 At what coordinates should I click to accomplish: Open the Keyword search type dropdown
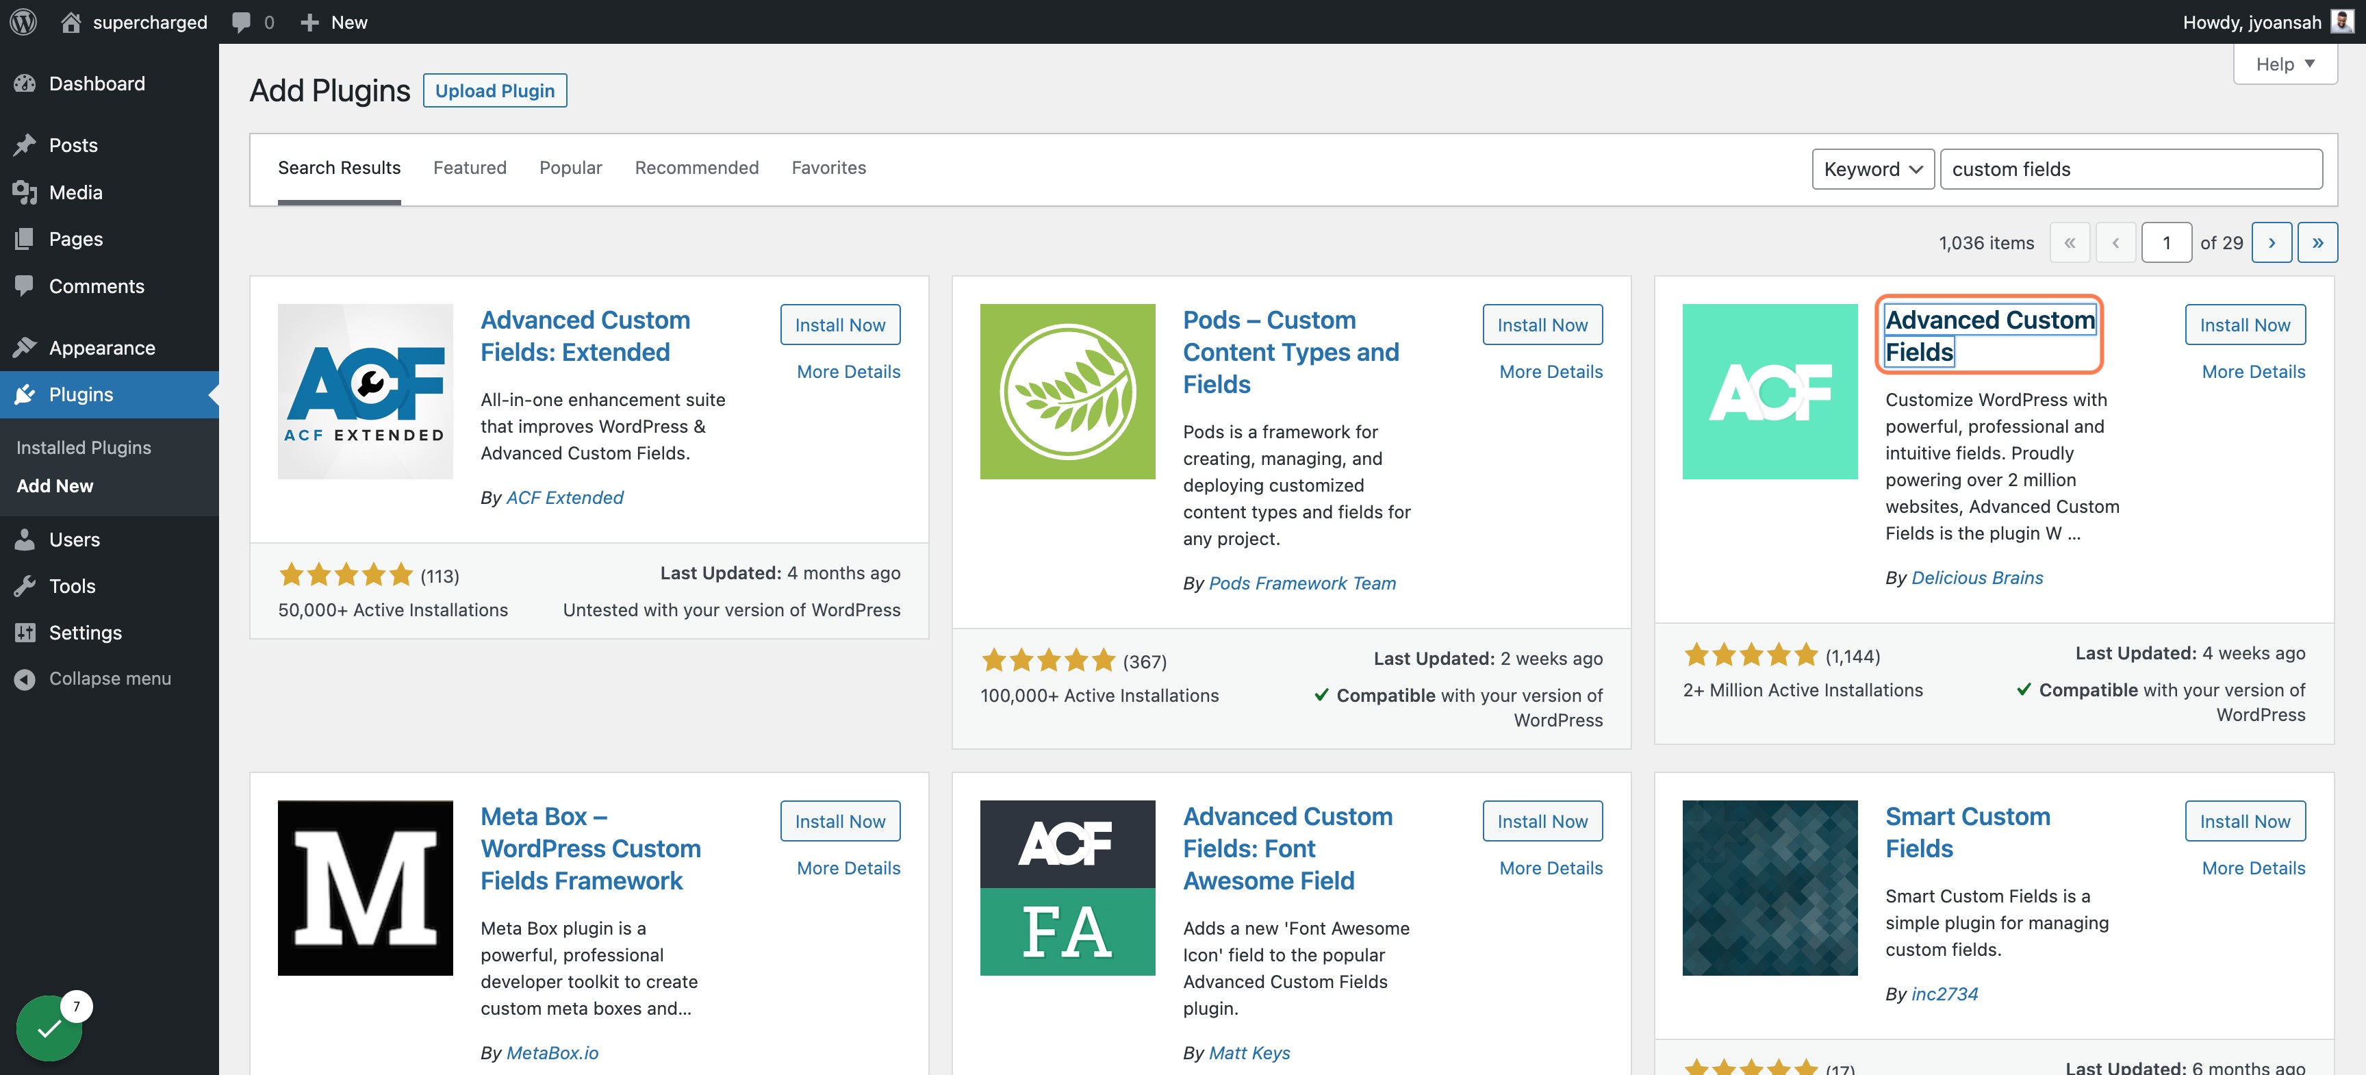point(1873,169)
